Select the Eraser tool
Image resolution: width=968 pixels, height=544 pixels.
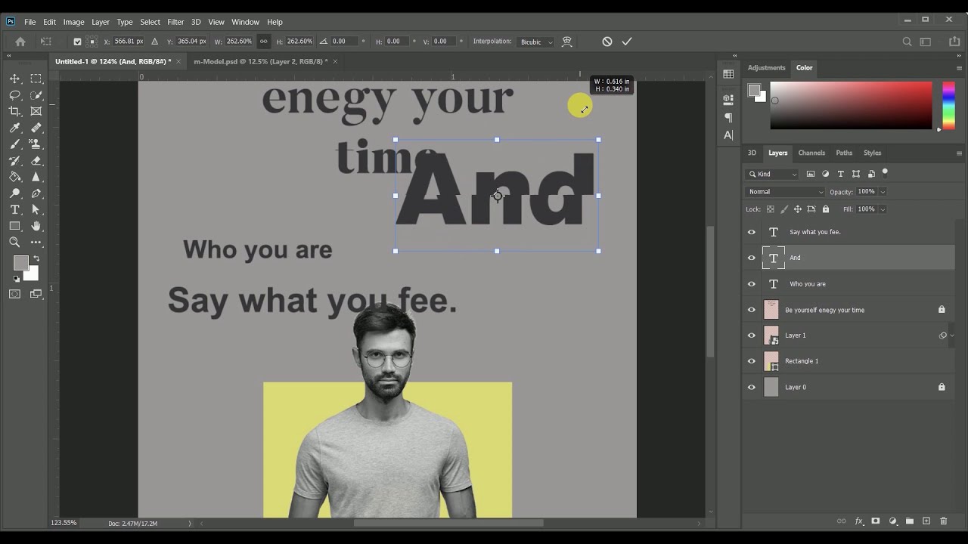click(x=36, y=161)
